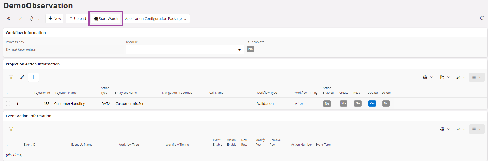Open Event Action settings gear menu
Image resolution: width=488 pixels, height=161 pixels.
click(445, 129)
